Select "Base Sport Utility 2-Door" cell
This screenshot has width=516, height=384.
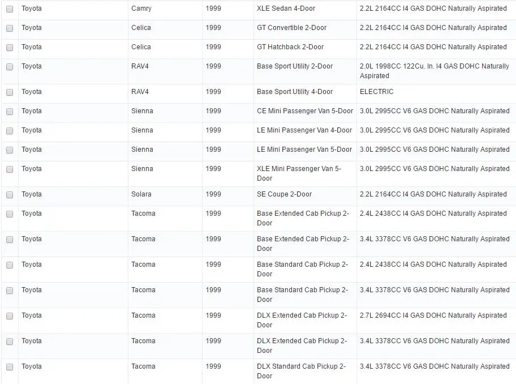295,66
